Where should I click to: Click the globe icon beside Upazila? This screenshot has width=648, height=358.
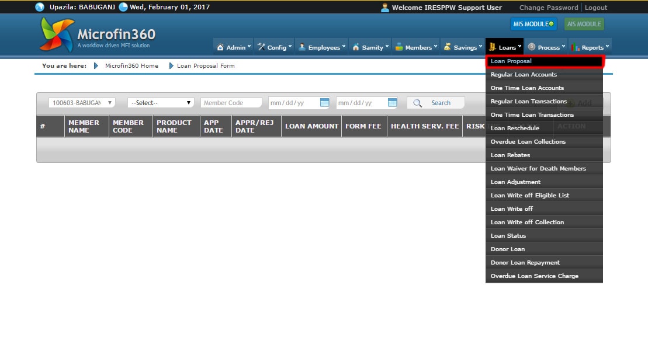(x=40, y=8)
